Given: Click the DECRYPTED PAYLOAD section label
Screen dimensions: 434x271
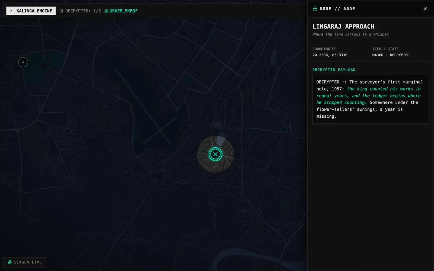Looking at the screenshot, I should coord(334,70).
